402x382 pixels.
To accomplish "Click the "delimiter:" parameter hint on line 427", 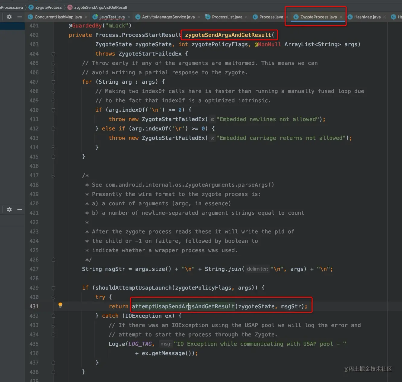I will 257,269.
